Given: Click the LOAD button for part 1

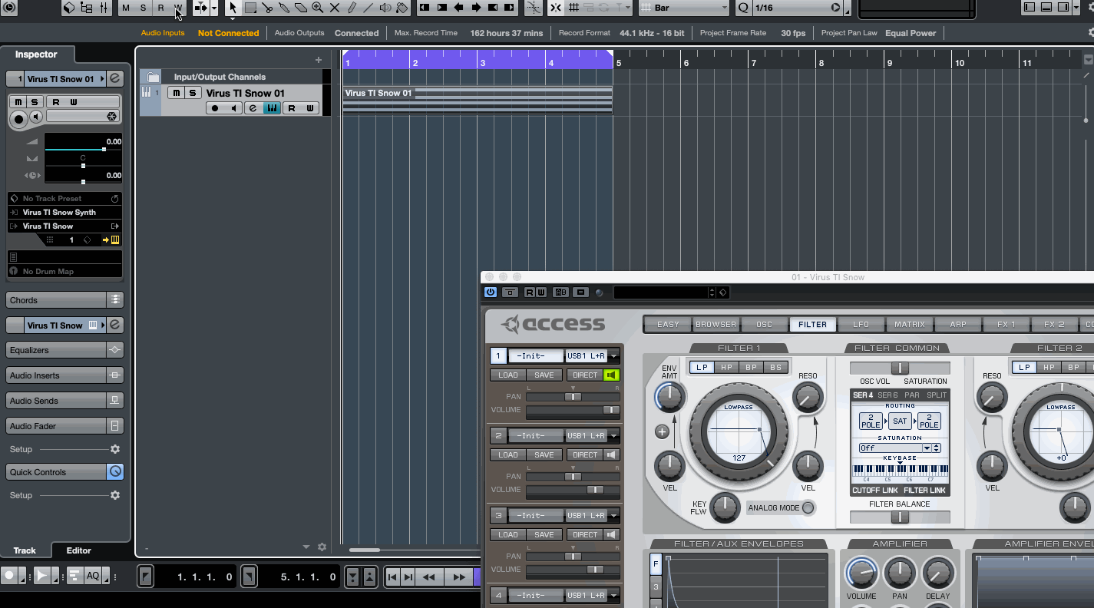Looking at the screenshot, I should click(508, 375).
